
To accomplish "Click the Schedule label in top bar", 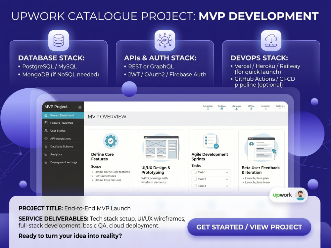I will coord(208,106).
